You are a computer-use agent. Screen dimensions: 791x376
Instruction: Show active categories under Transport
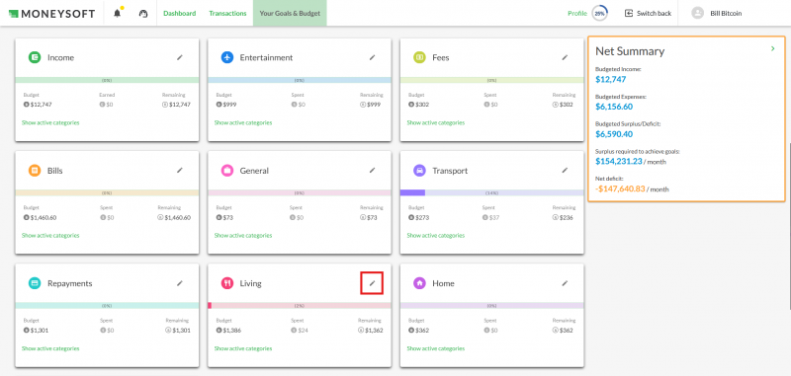tap(436, 236)
